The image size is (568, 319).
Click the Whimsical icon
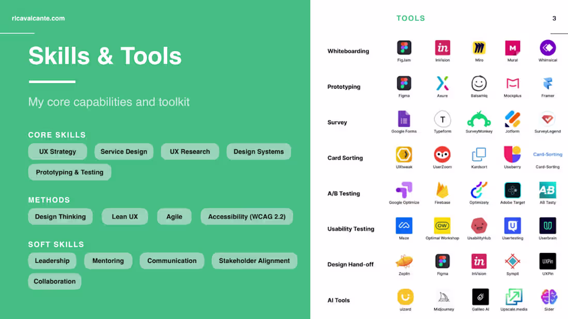point(548,48)
